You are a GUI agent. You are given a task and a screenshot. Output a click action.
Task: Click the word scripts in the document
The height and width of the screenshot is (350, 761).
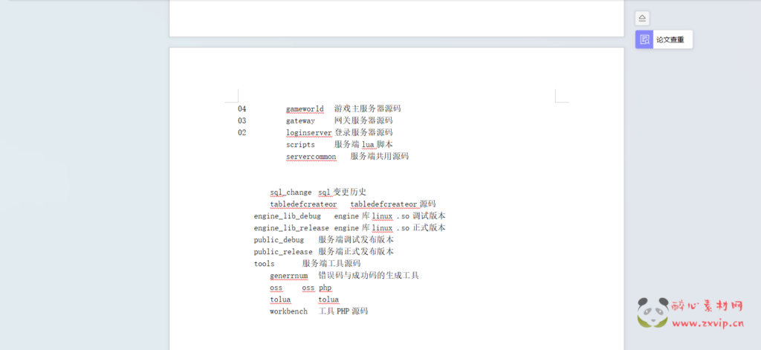pyautogui.click(x=300, y=144)
